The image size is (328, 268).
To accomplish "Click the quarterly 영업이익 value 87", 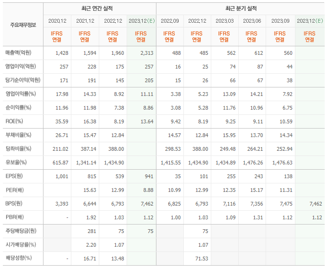I will pos(260,67).
